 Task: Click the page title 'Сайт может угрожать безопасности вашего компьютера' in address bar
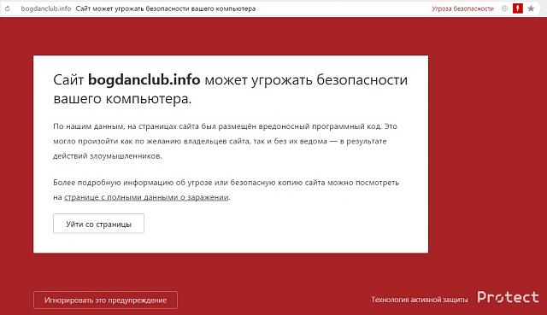pos(166,9)
